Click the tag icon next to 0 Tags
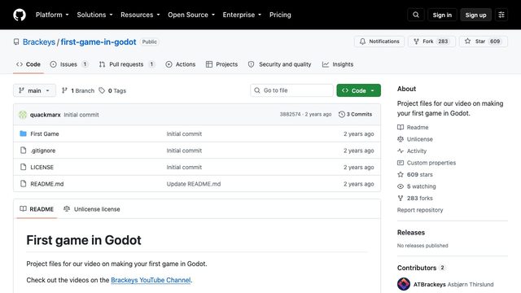The width and height of the screenshot is (521, 293). [102, 90]
